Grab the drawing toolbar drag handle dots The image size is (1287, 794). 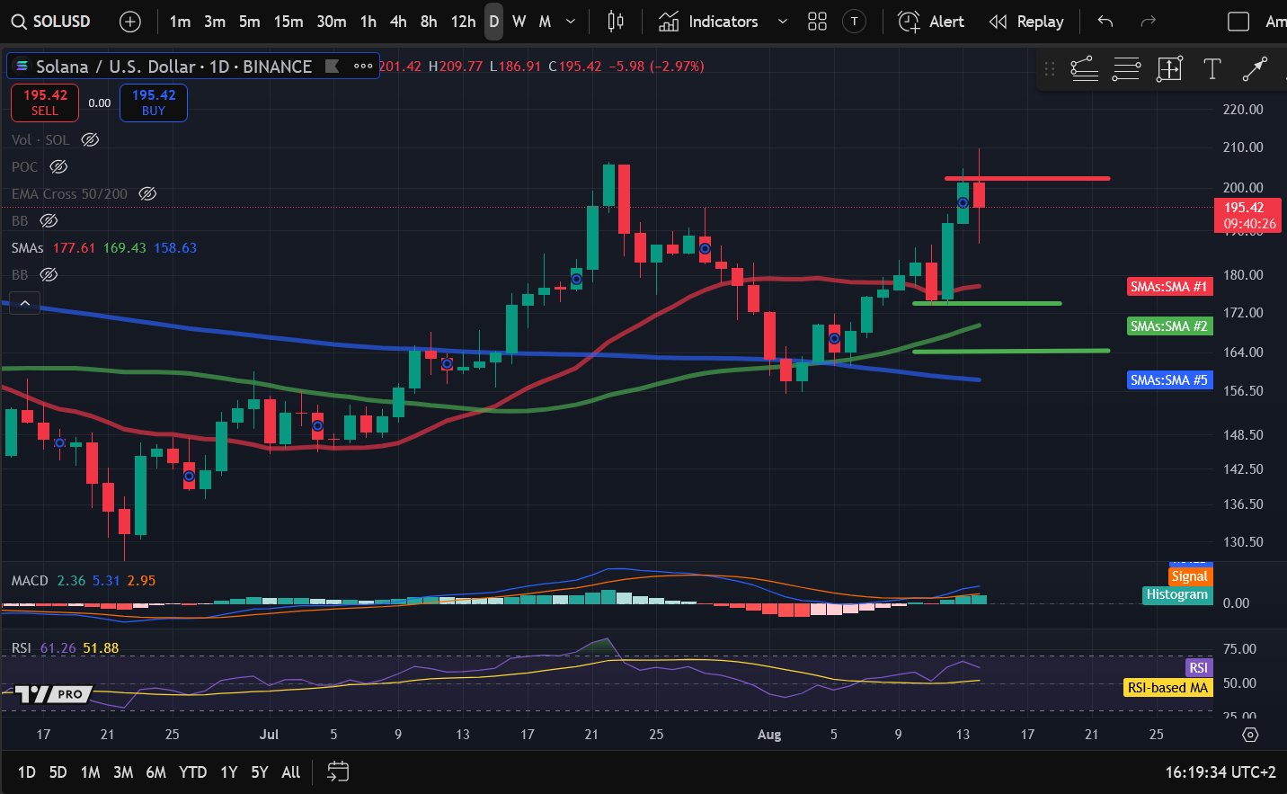pos(1049,68)
